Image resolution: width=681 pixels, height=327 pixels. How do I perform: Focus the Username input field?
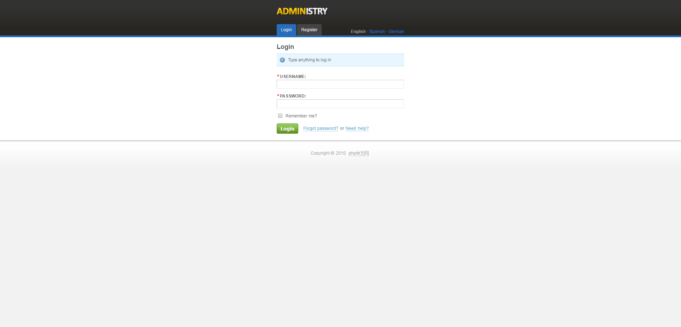[340, 84]
